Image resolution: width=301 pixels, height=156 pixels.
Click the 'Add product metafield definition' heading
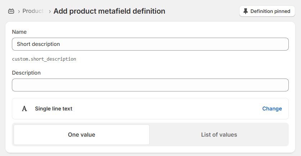(109, 11)
